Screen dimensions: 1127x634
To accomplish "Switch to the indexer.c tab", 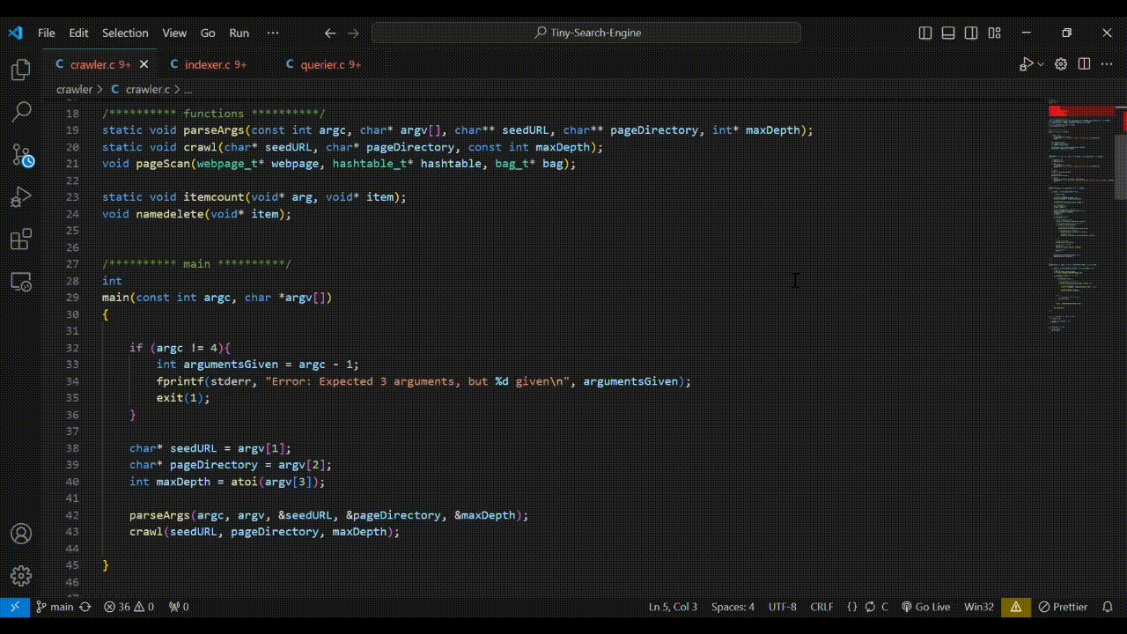I will pyautogui.click(x=208, y=64).
